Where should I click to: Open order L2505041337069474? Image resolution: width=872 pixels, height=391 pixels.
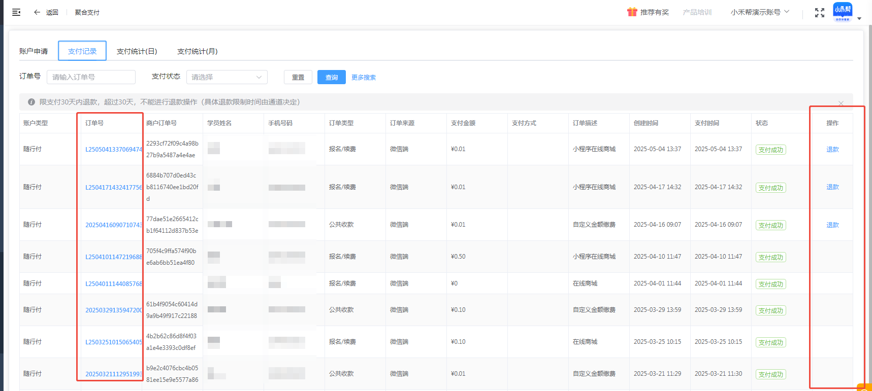click(114, 150)
